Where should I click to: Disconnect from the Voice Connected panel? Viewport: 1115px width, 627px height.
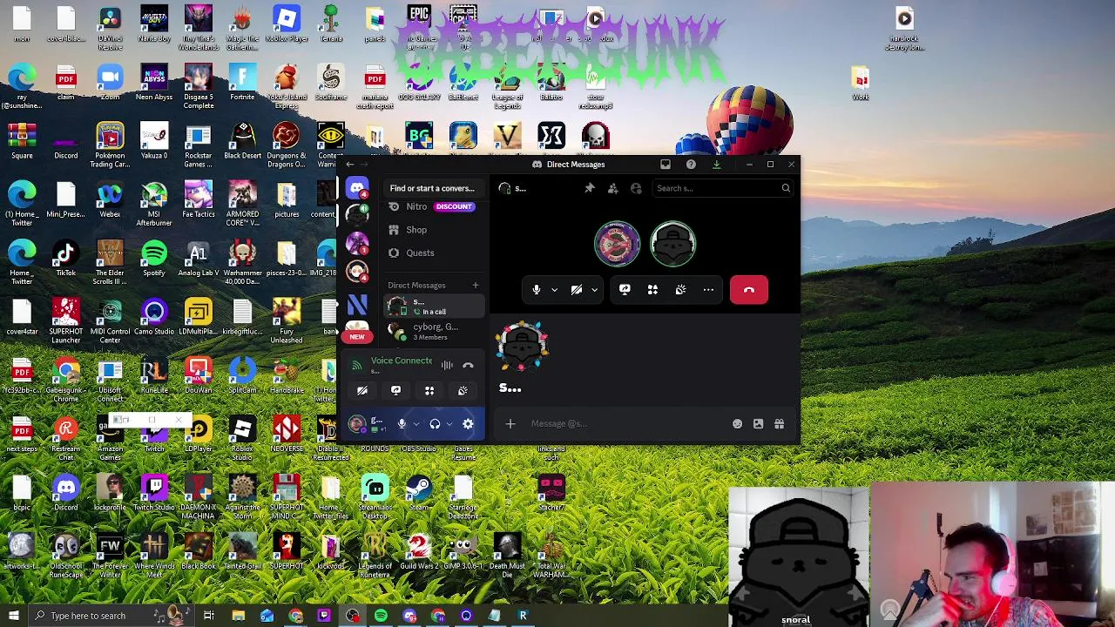coord(468,366)
